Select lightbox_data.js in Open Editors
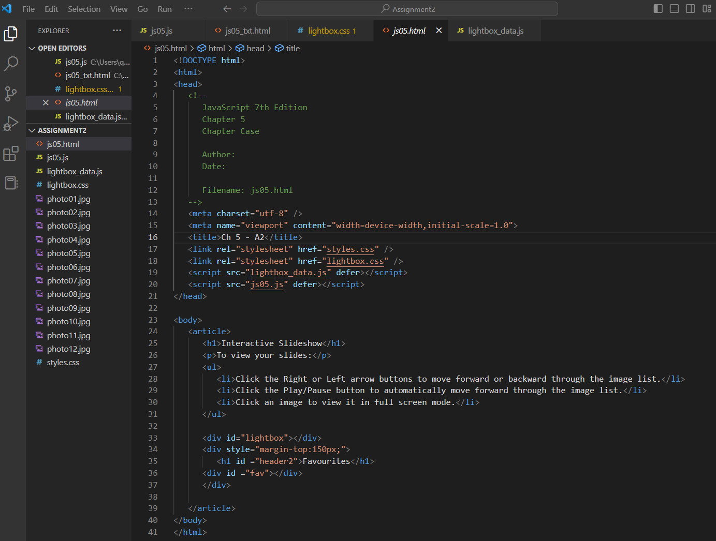The height and width of the screenshot is (541, 716). [x=79, y=116]
